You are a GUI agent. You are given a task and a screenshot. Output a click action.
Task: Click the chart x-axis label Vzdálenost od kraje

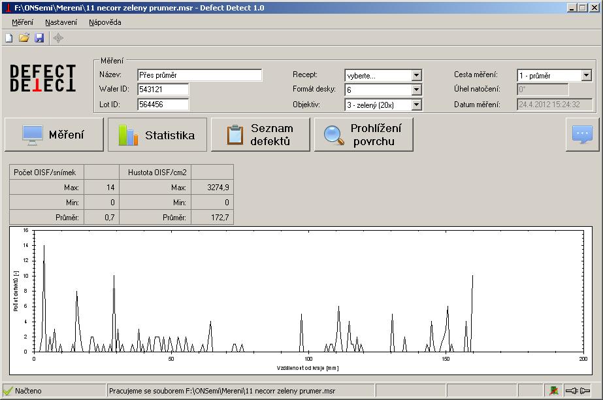pos(308,368)
